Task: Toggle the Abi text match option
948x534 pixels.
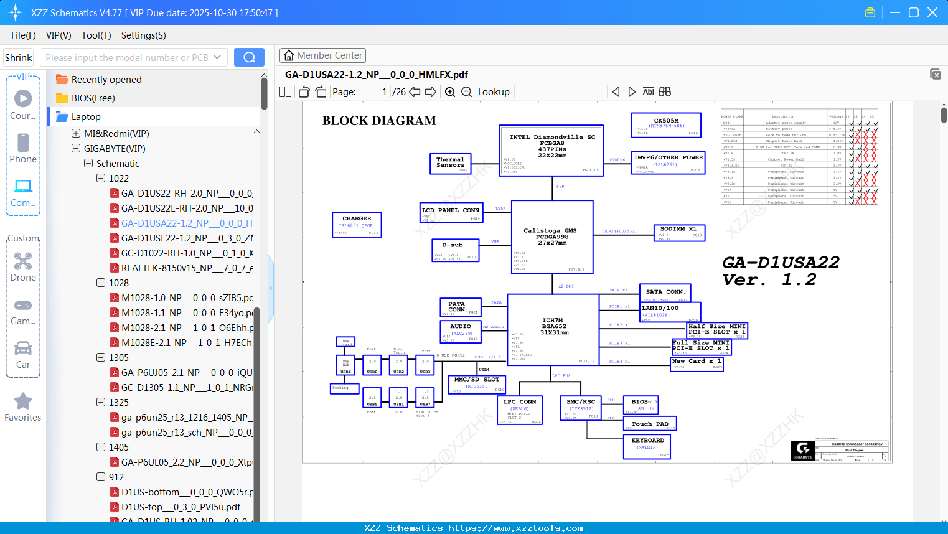Action: (648, 91)
